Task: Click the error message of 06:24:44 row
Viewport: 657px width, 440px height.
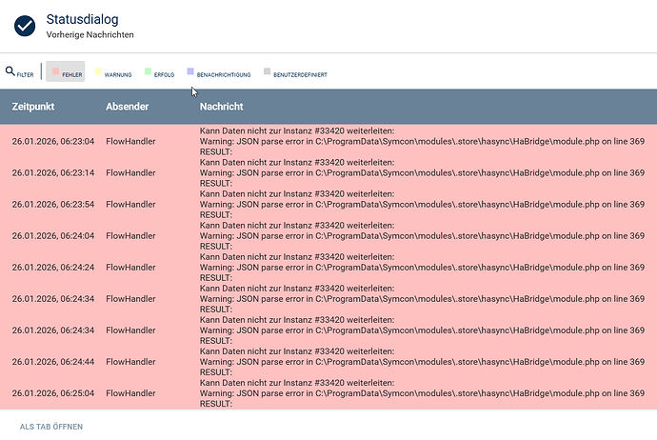Action: coord(422,362)
